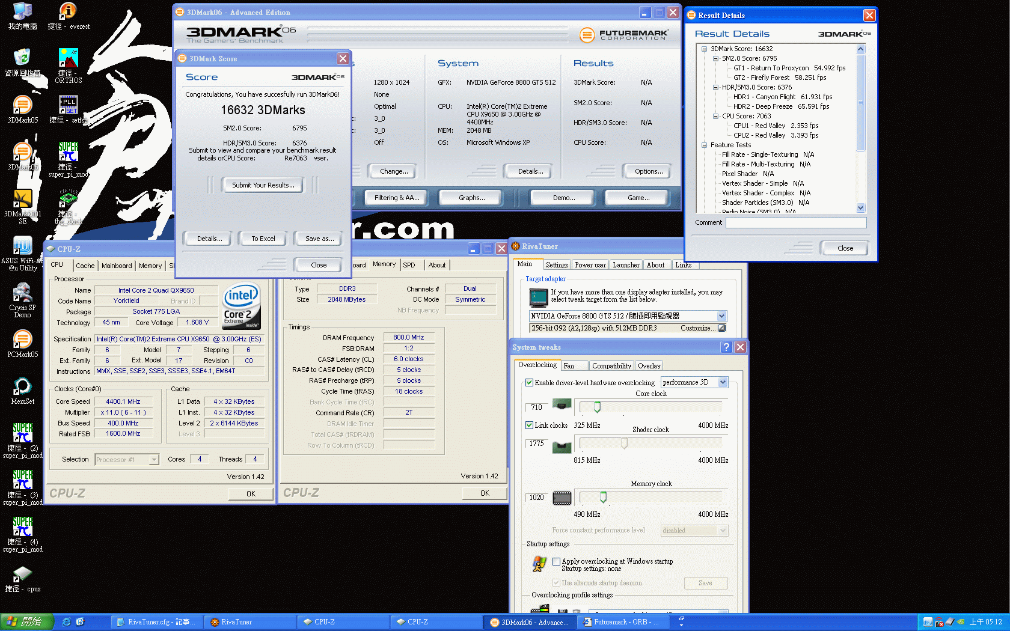The width and height of the screenshot is (1010, 631).
Task: Collapse the Feature Tests tree node
Action: point(704,145)
